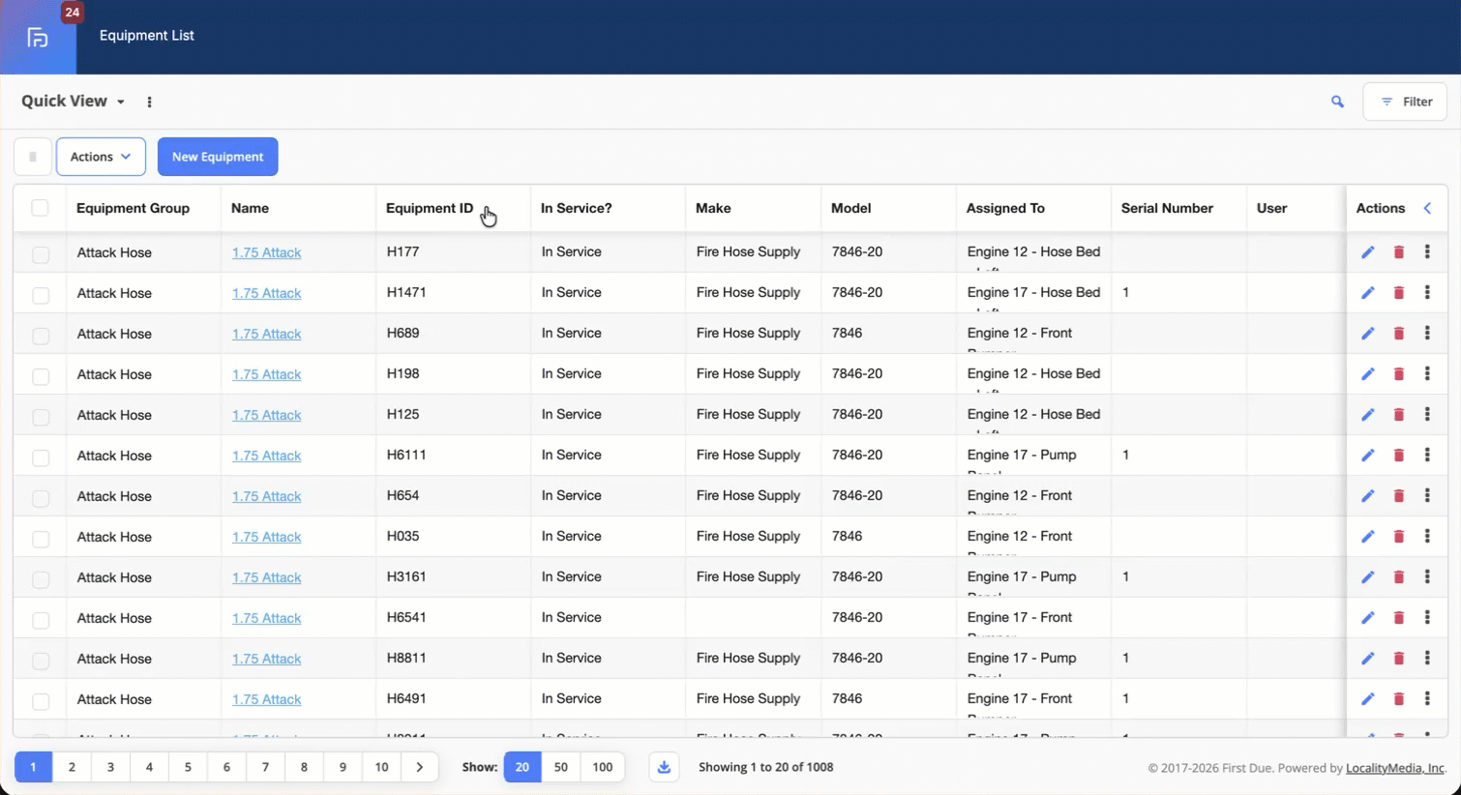Viewport: 1461px width, 795px height.
Task: Edit the H177 equipment row
Action: click(x=1367, y=252)
